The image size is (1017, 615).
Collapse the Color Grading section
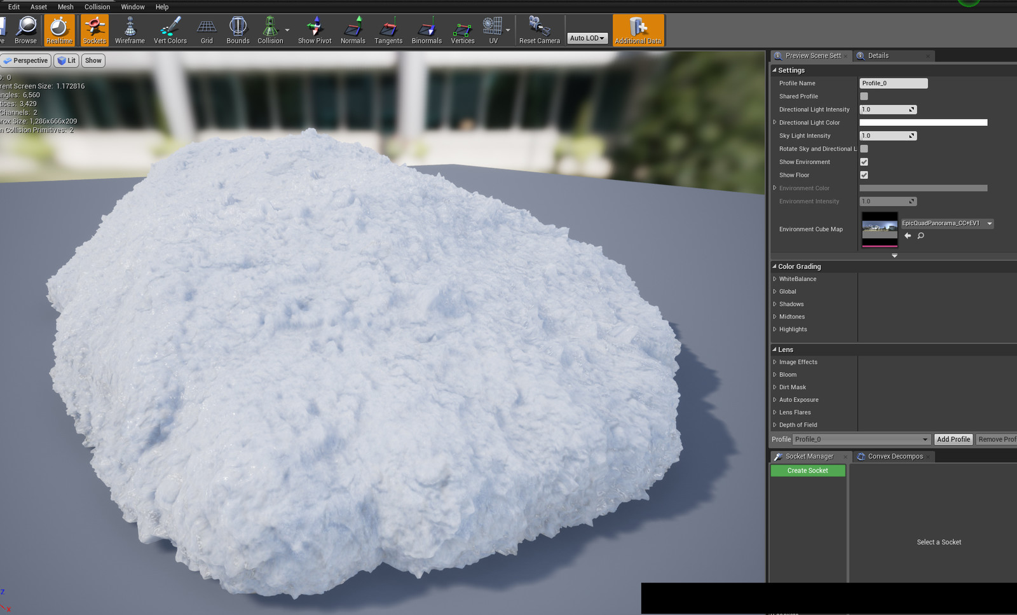tap(774, 266)
